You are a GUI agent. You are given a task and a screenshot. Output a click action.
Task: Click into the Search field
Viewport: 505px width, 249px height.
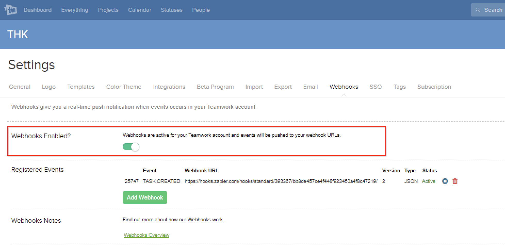[x=488, y=10]
